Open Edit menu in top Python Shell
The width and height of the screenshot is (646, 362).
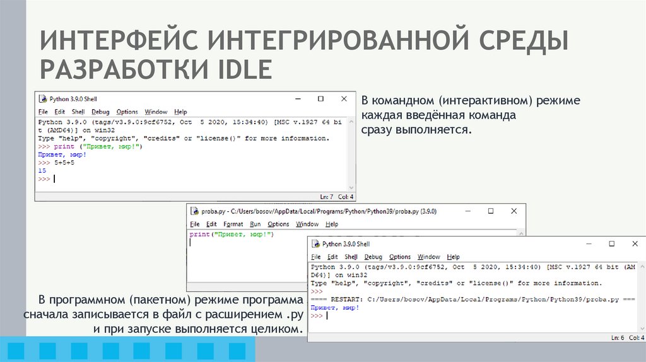60,112
